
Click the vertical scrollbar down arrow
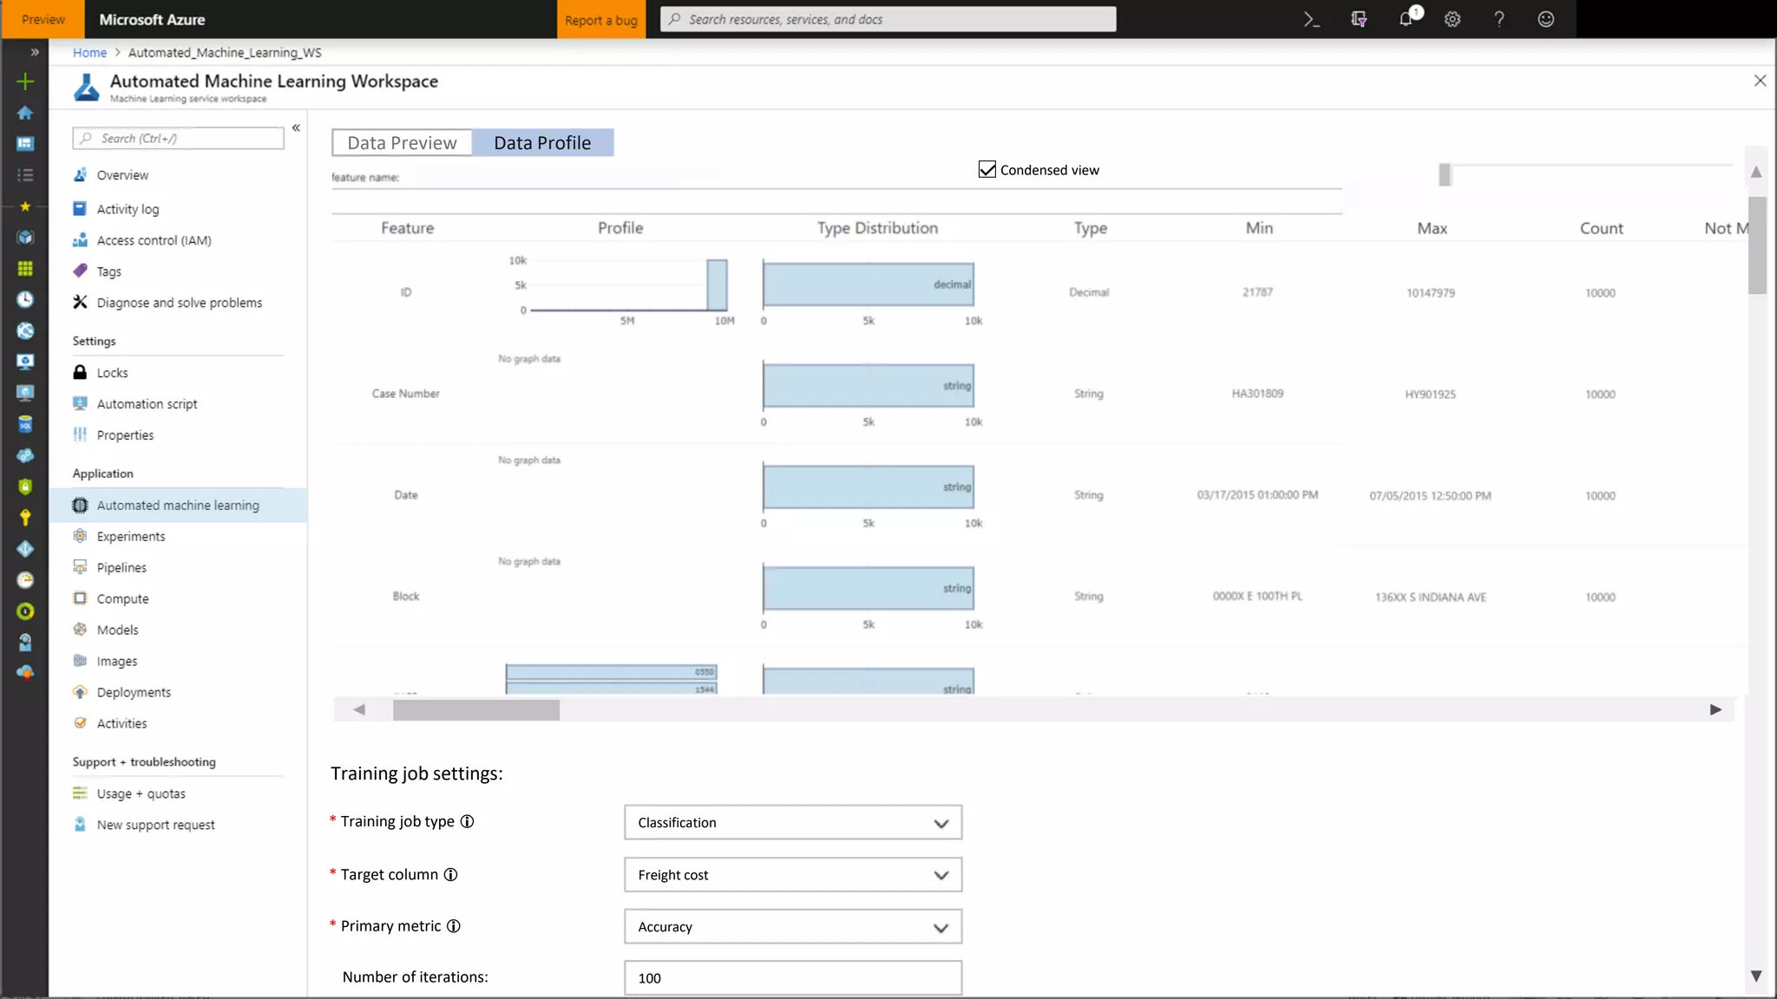tap(1756, 976)
